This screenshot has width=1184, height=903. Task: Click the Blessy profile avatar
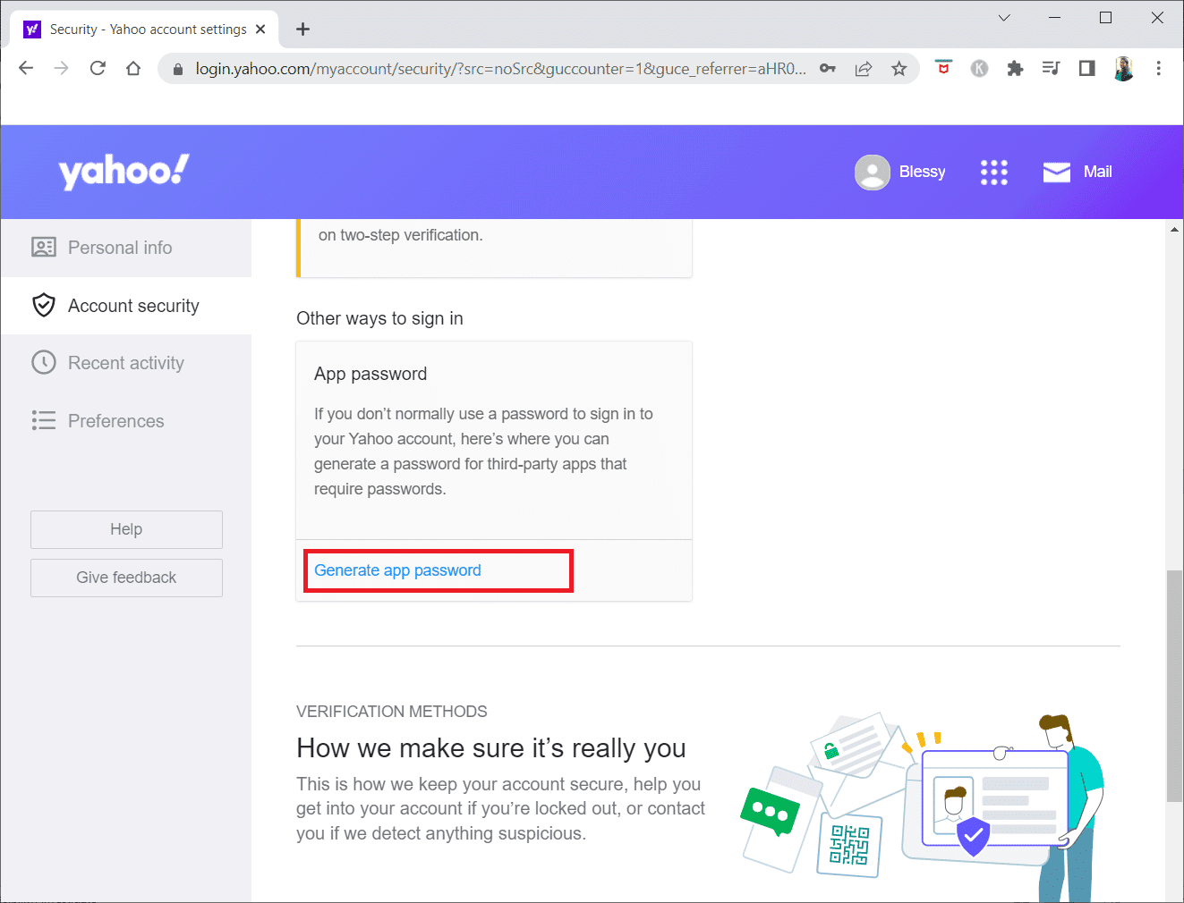[872, 173]
